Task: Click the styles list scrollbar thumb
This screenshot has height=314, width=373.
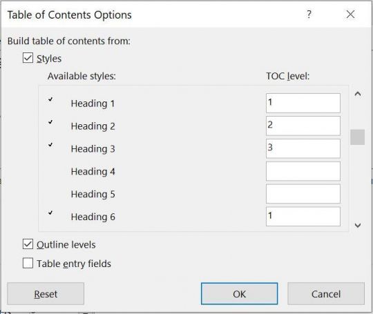Action: tap(357, 137)
